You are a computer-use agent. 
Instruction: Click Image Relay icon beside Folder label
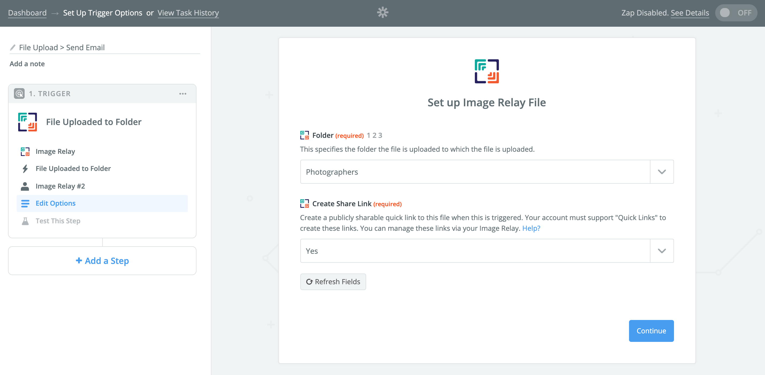coord(304,135)
